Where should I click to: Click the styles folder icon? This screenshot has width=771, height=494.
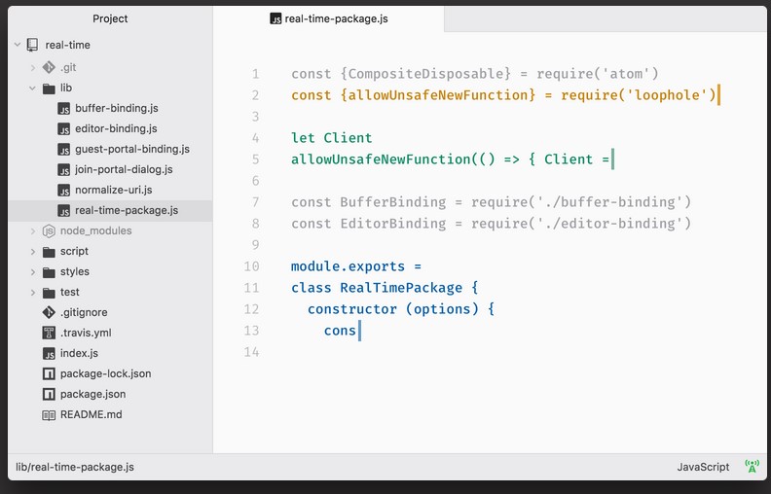point(49,272)
